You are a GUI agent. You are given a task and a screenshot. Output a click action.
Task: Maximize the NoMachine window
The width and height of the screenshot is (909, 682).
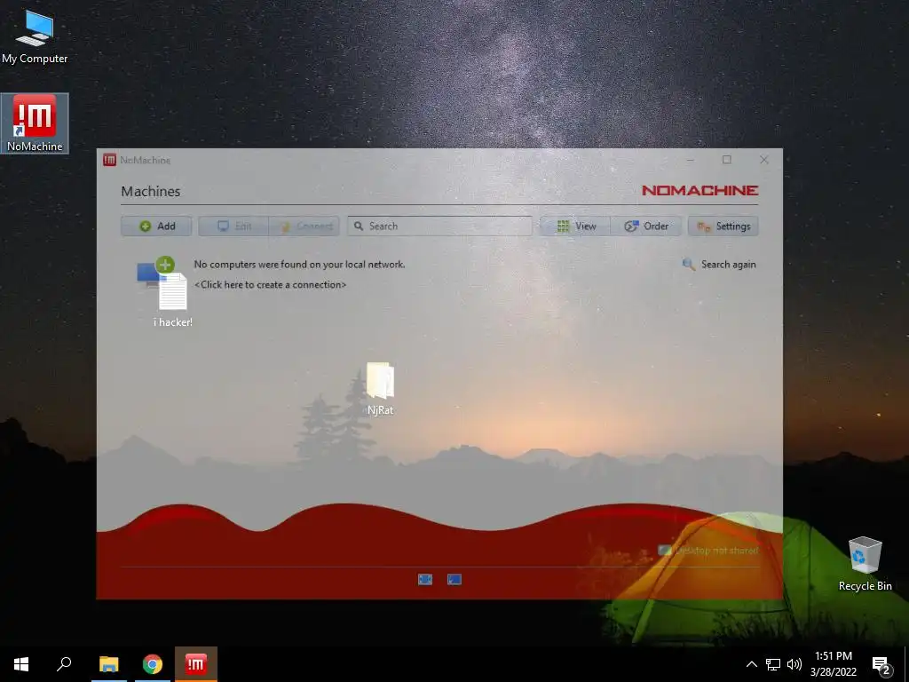[x=727, y=160]
